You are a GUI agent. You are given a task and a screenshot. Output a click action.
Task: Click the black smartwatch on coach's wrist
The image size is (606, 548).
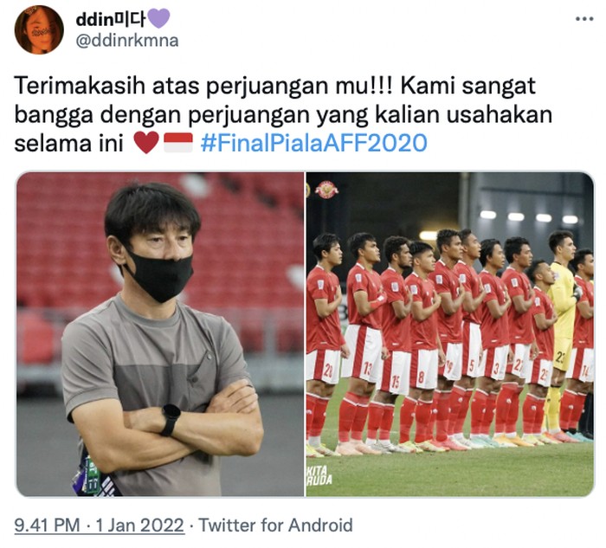pos(171,418)
